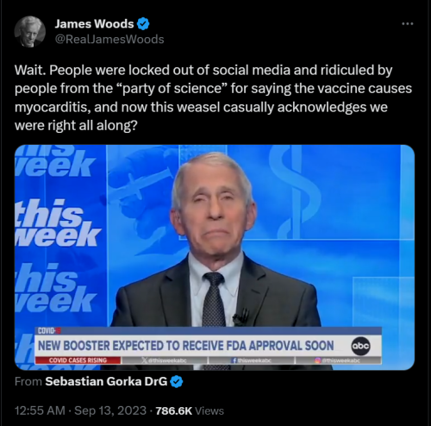The height and width of the screenshot is (426, 431).
Task: Open Sebastian Gorka DrG source profile
Action: click(x=106, y=381)
